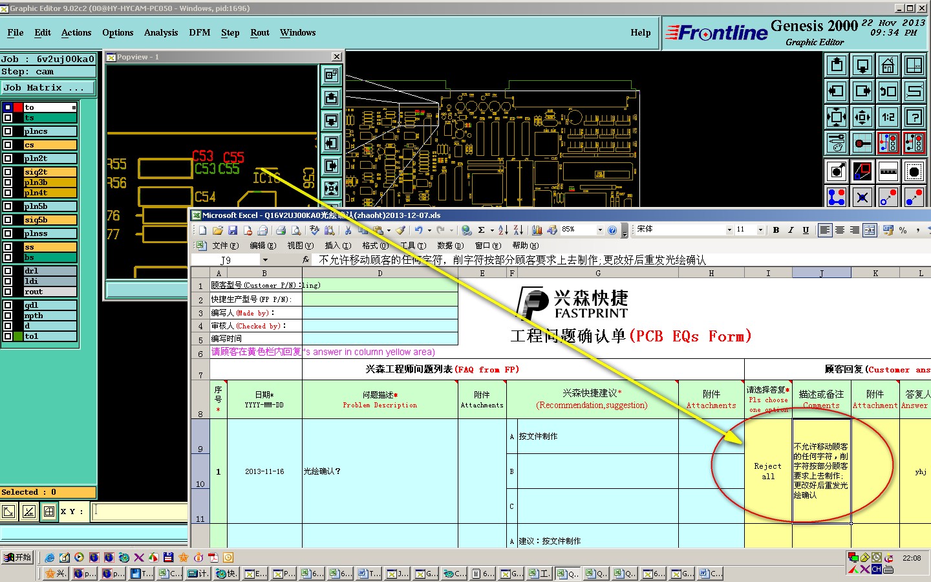Click the Excel Chart Wizard icon
931x582 pixels.
click(537, 230)
